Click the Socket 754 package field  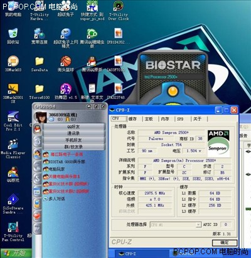click(171, 145)
